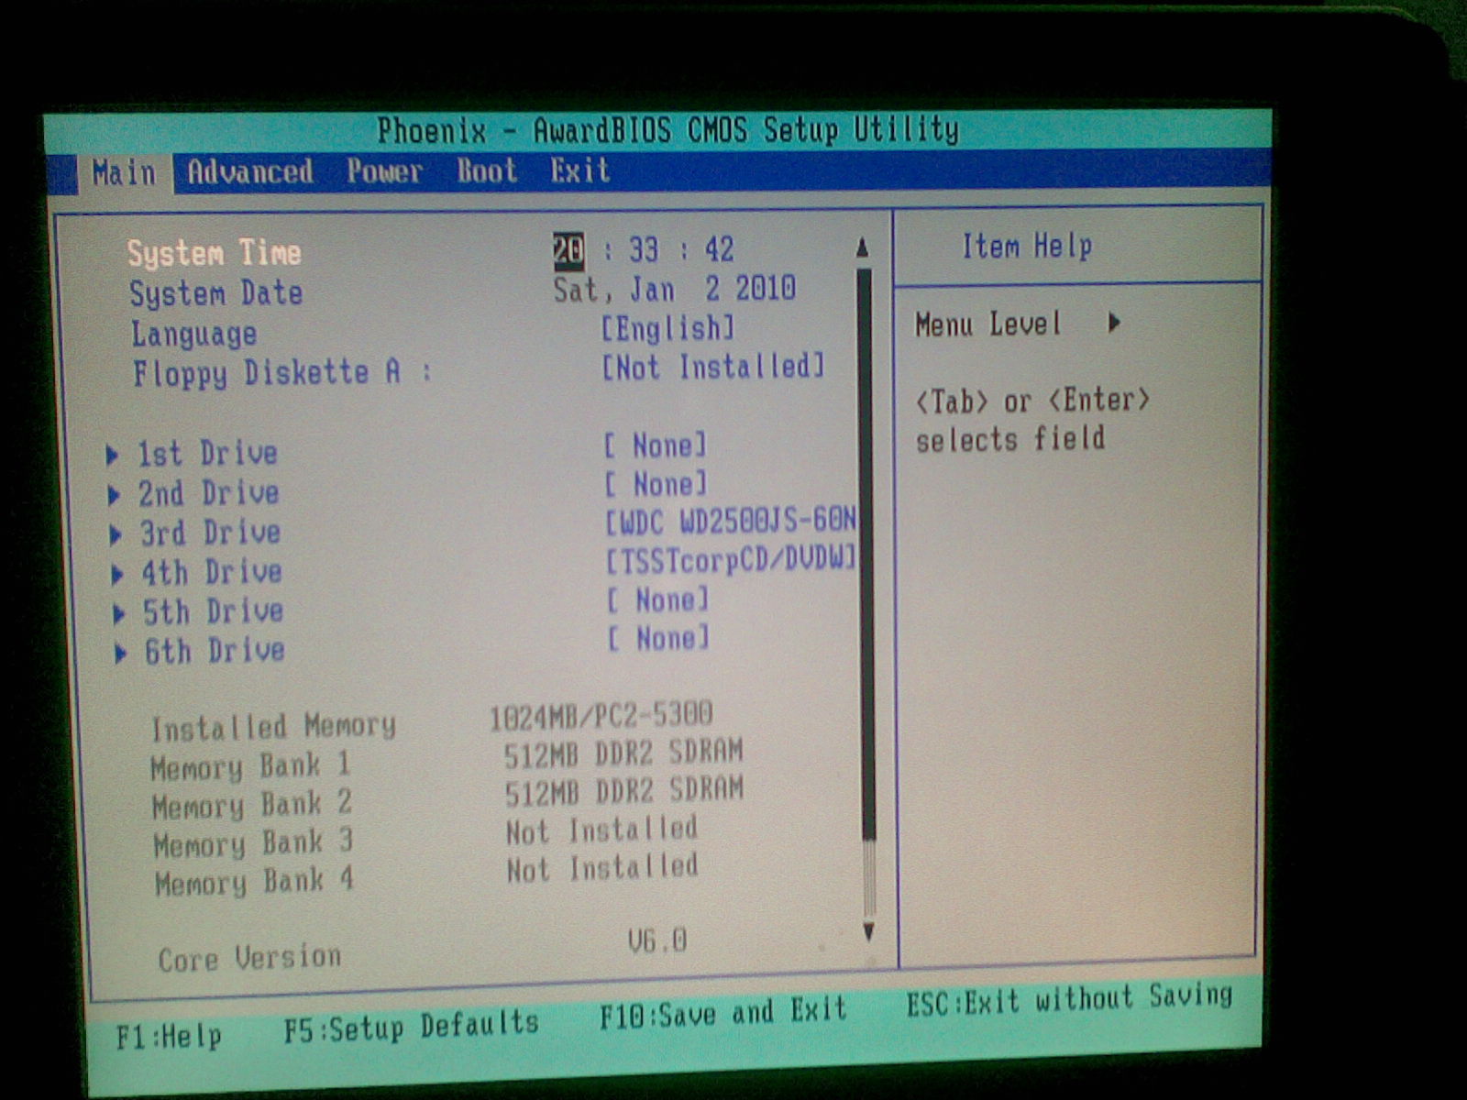1467x1100 pixels.
Task: Select the 5th Drive label
Action: [x=213, y=611]
